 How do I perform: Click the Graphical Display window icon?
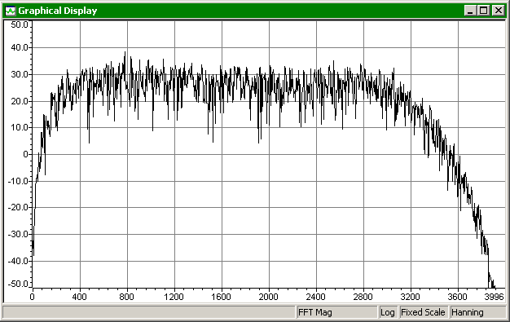[x=11, y=11]
